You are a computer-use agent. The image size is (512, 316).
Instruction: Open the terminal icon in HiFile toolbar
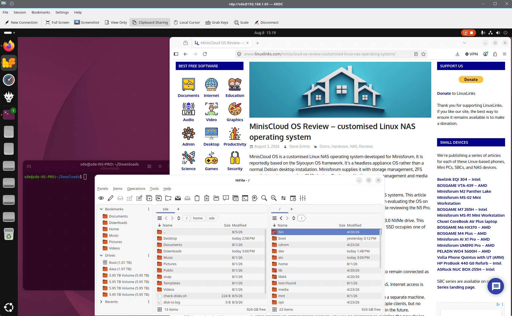coord(245,198)
